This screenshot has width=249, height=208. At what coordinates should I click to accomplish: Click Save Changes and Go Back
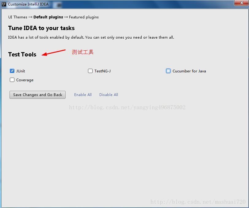point(37,94)
